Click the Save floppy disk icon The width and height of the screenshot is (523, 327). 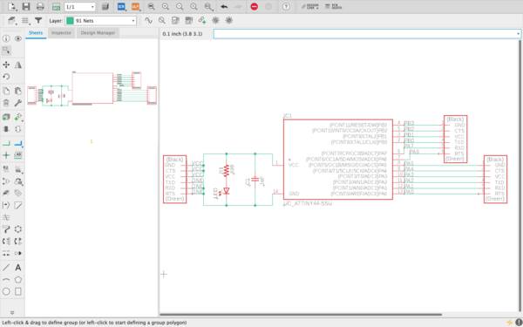[25, 6]
